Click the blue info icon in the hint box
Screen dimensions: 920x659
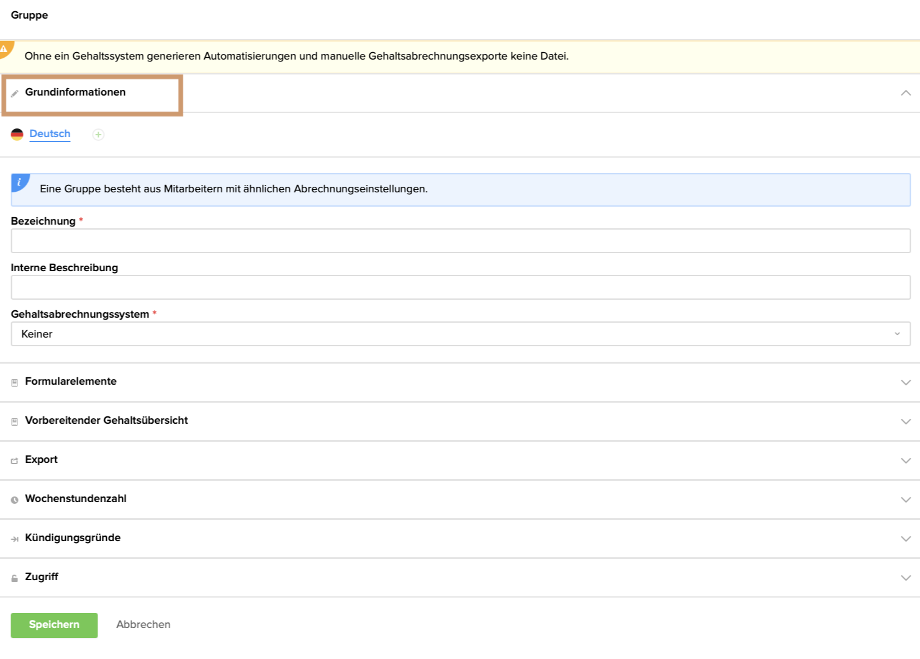[x=19, y=182]
